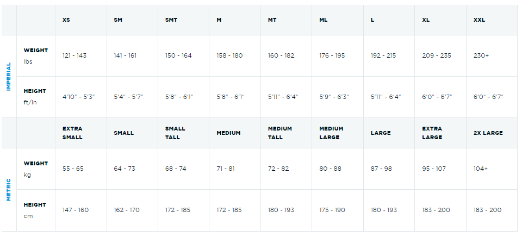Select the MEDIUM TALL metric header

(x=280, y=133)
